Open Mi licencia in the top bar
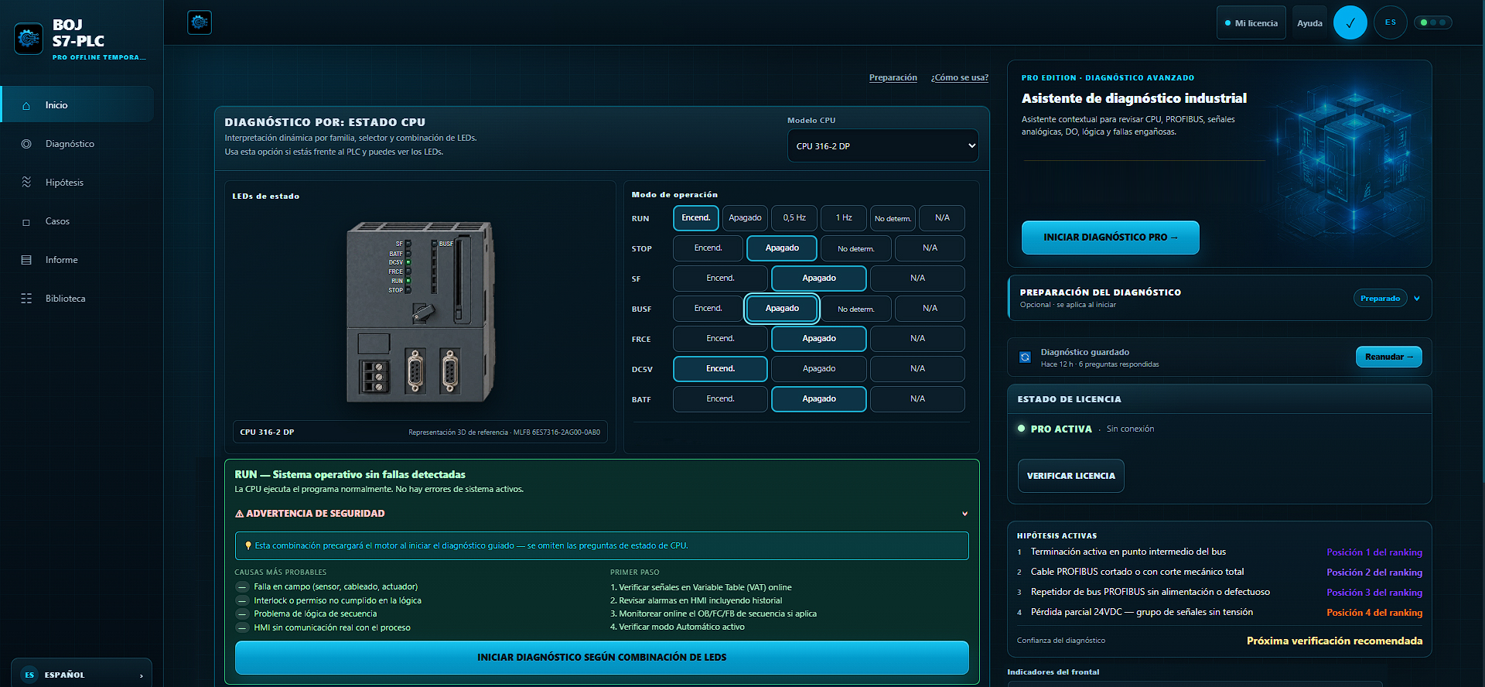 pos(1251,23)
